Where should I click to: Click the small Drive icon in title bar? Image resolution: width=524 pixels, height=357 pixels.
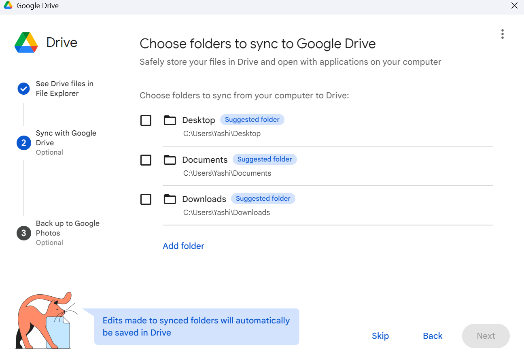coord(8,6)
